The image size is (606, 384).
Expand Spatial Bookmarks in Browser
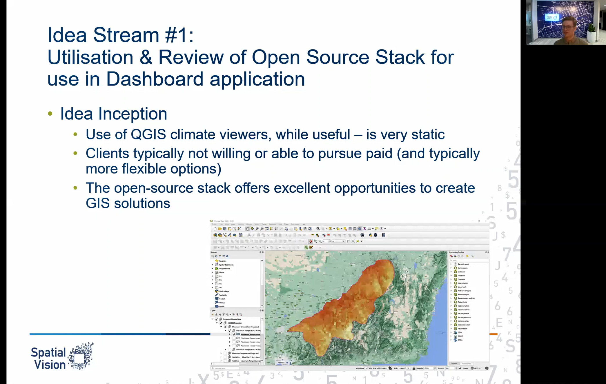(212, 265)
